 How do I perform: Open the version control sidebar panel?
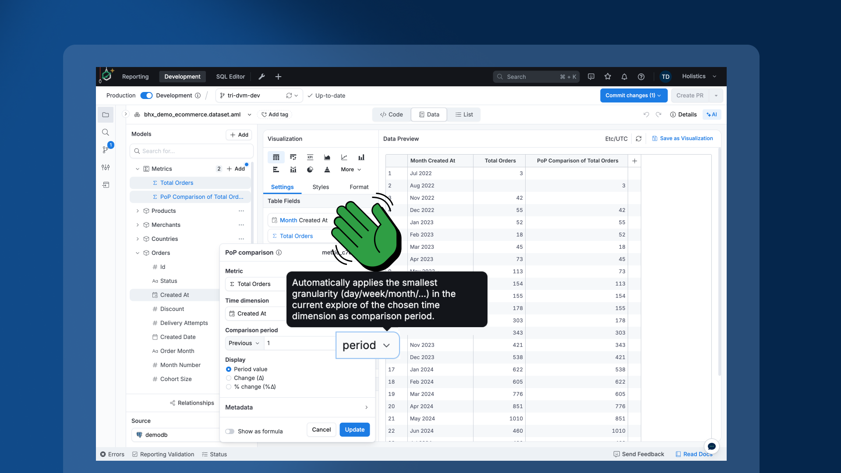(x=106, y=149)
